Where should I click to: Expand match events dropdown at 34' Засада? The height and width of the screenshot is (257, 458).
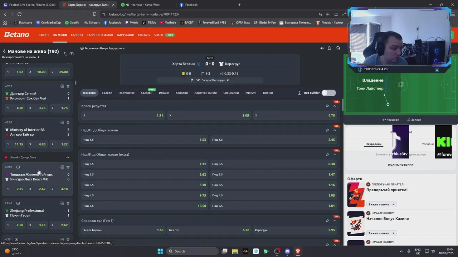[x=228, y=80]
